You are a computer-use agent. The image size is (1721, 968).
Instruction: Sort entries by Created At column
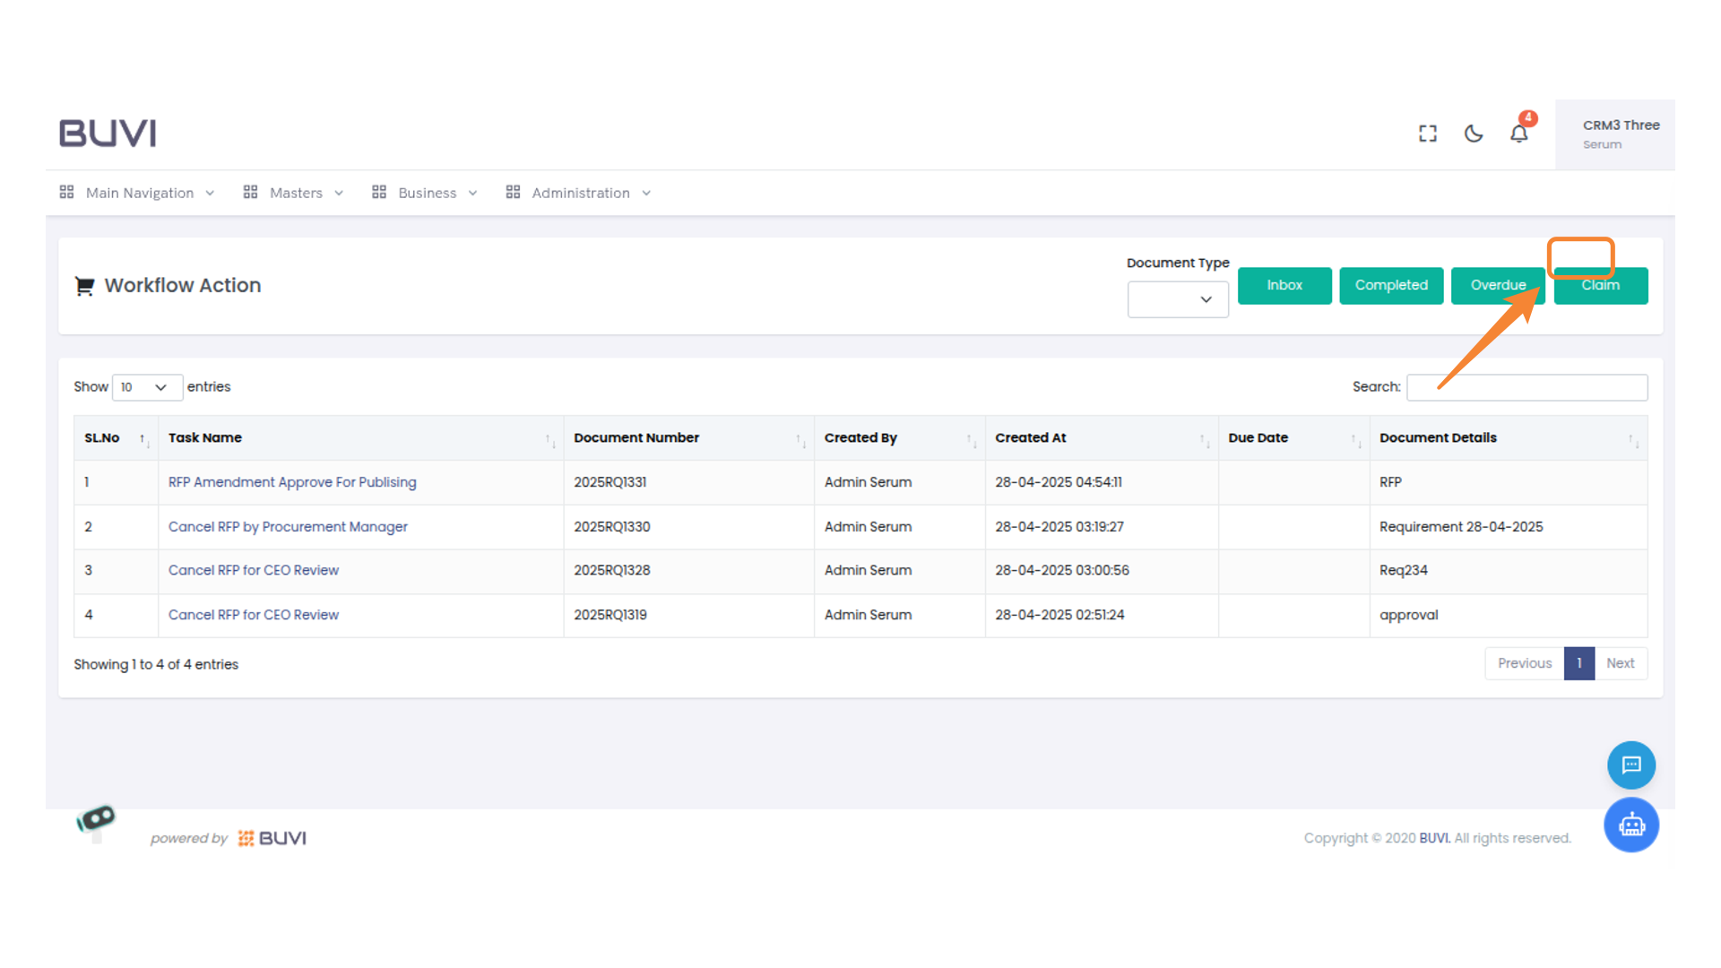[1203, 441]
